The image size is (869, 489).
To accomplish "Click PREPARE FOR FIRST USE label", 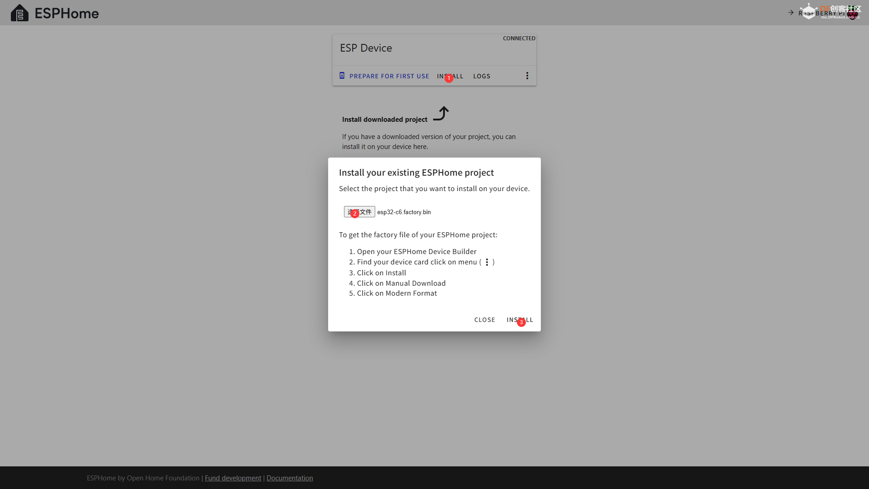I will 389,76.
